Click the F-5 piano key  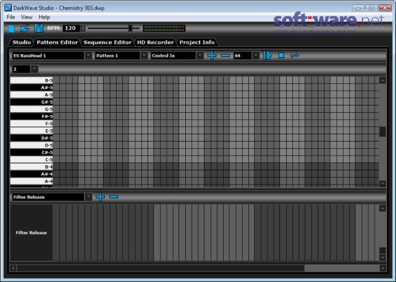(32, 124)
